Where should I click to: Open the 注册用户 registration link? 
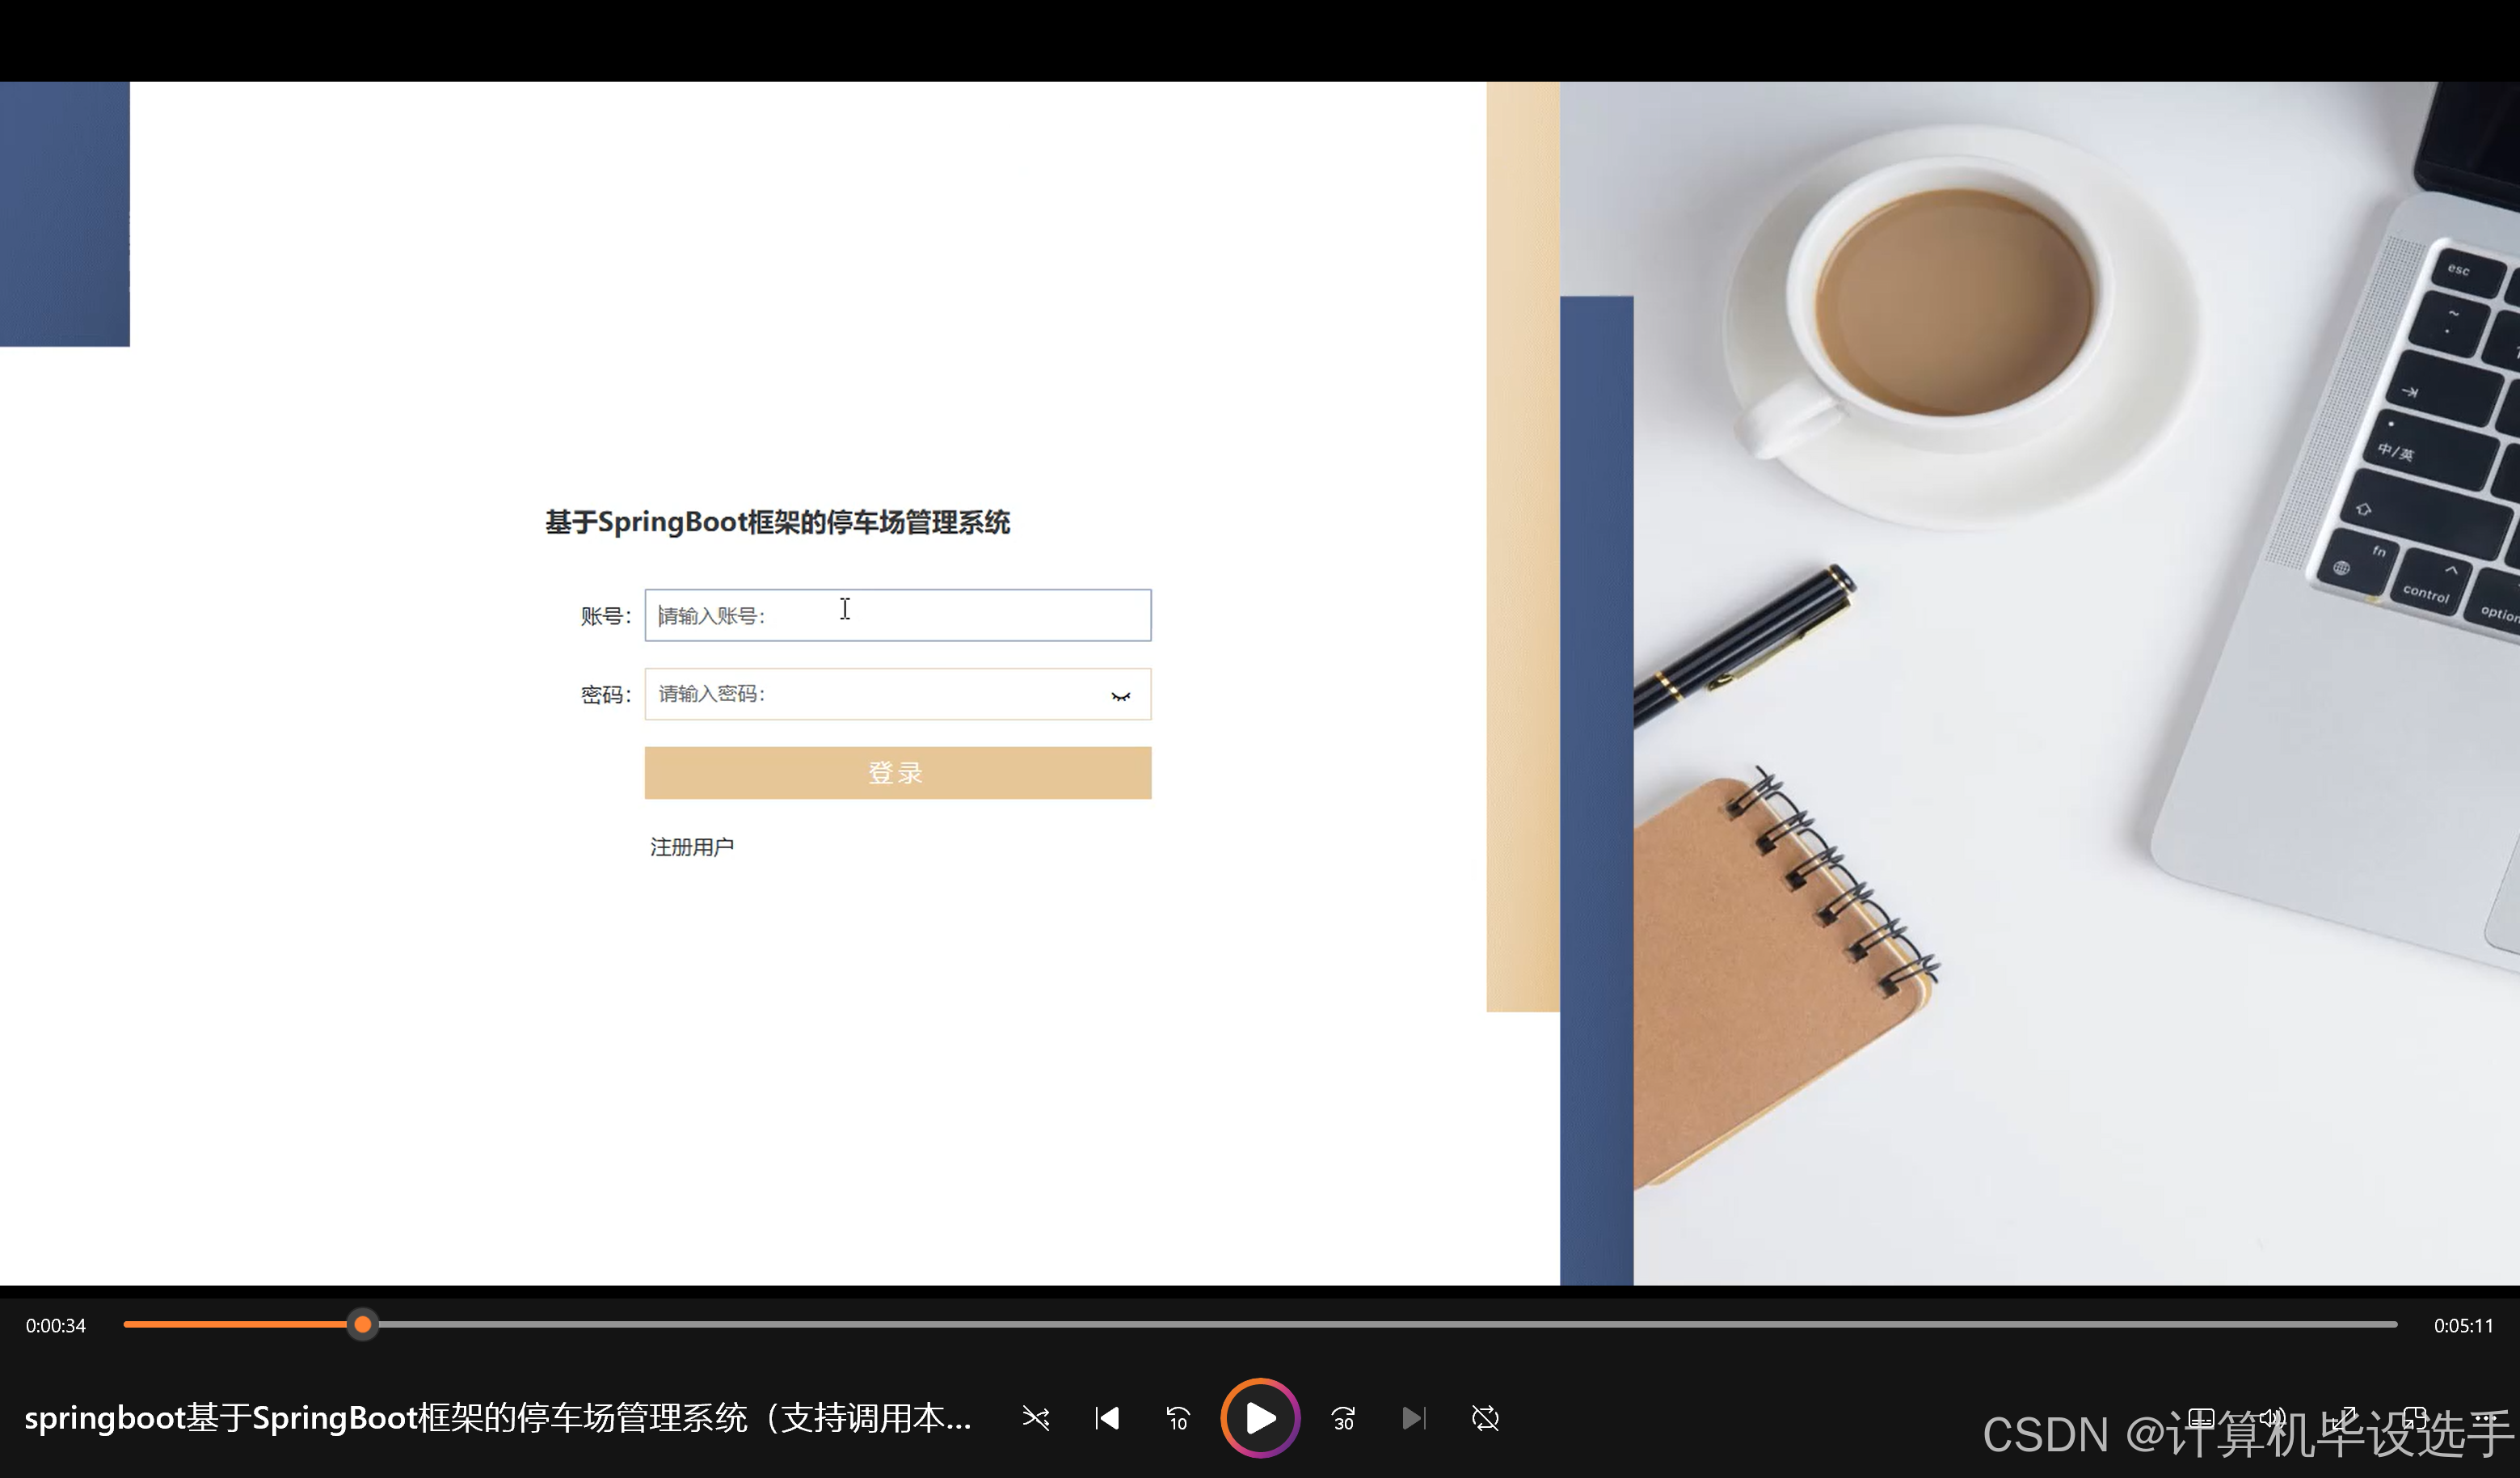click(x=691, y=846)
